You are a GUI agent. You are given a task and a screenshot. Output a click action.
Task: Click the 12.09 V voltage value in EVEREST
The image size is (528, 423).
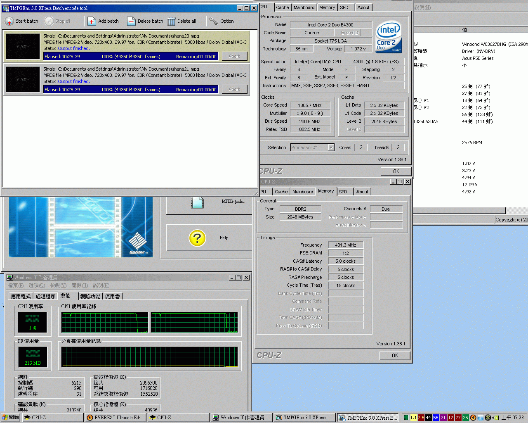[x=470, y=185]
